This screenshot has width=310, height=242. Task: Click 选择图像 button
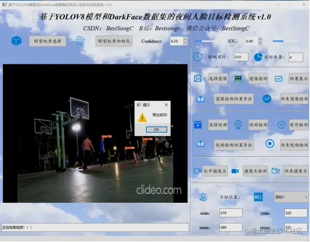click(x=218, y=78)
